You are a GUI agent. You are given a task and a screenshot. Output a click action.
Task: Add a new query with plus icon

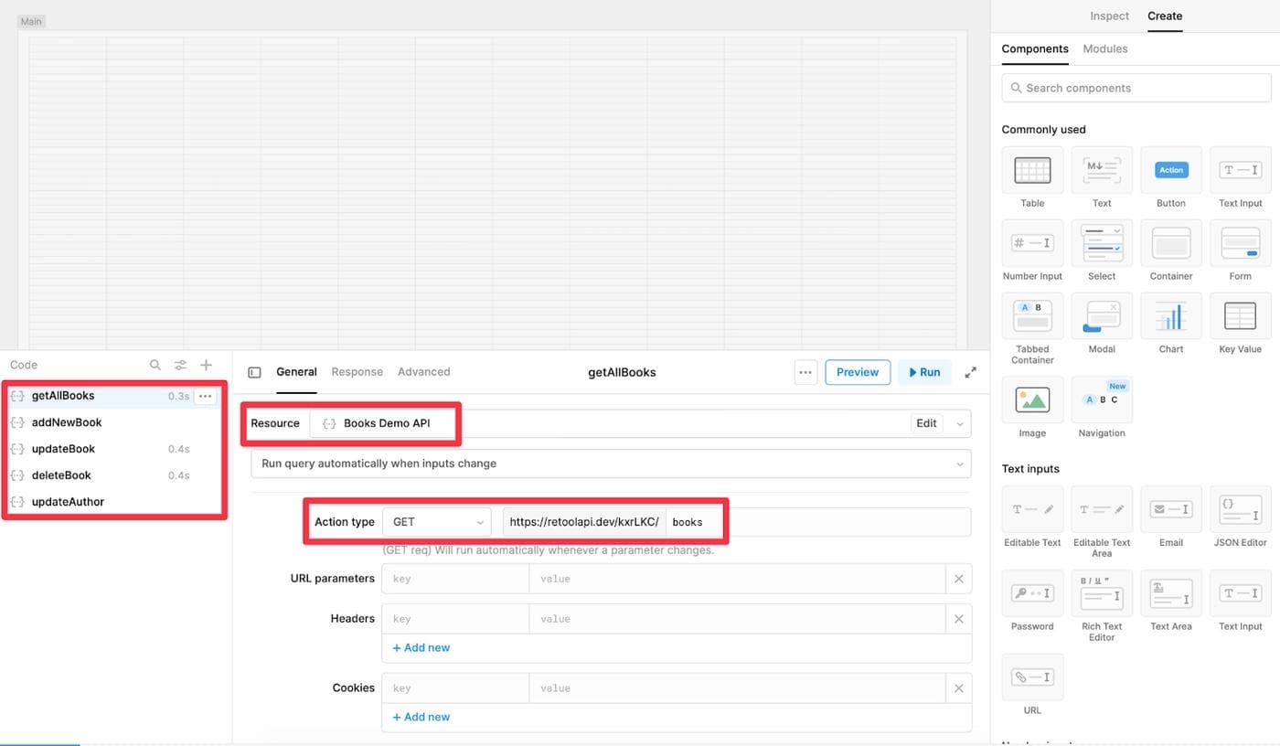[x=207, y=365]
